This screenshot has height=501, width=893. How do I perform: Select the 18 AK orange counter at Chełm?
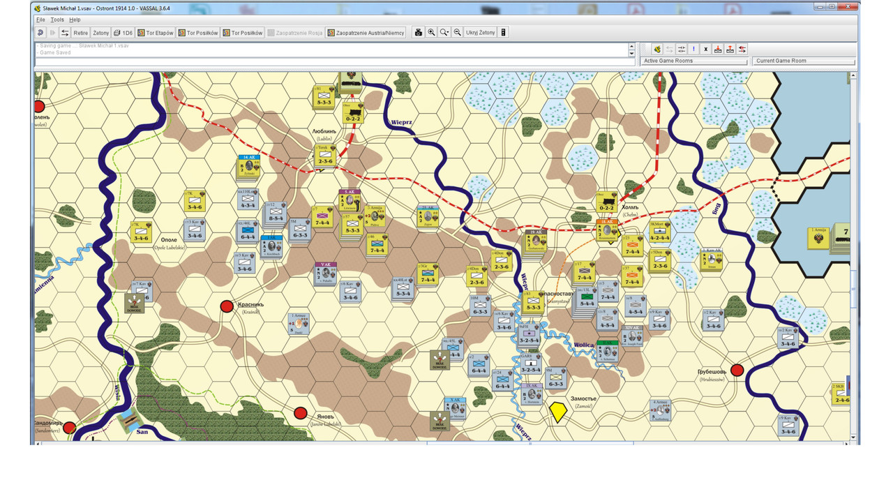point(607,231)
